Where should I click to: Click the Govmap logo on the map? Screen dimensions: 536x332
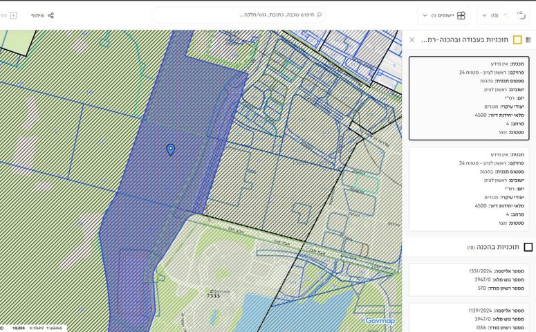click(x=380, y=321)
